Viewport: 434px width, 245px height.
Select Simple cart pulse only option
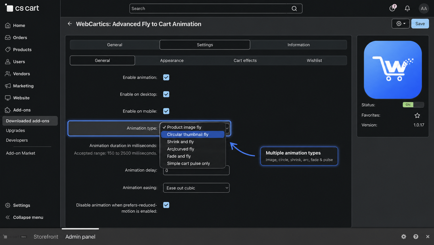pos(193,163)
